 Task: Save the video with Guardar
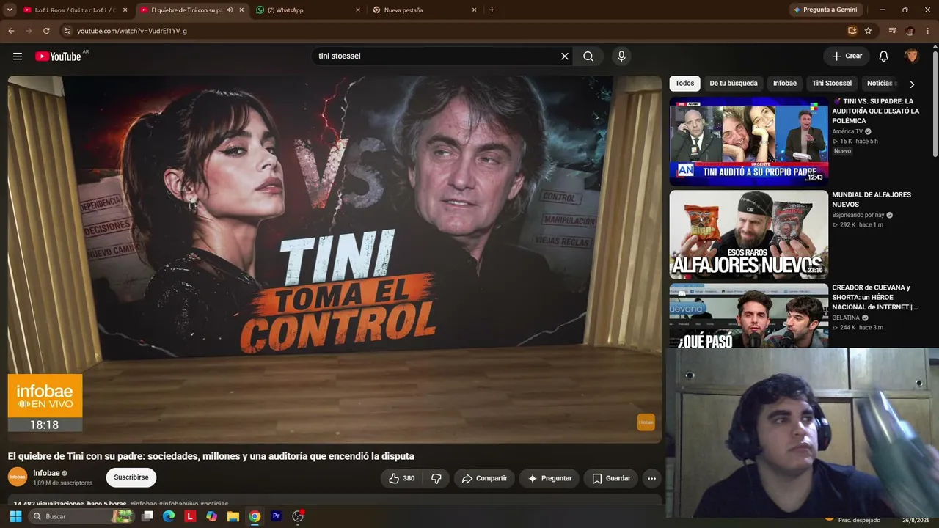click(611, 478)
